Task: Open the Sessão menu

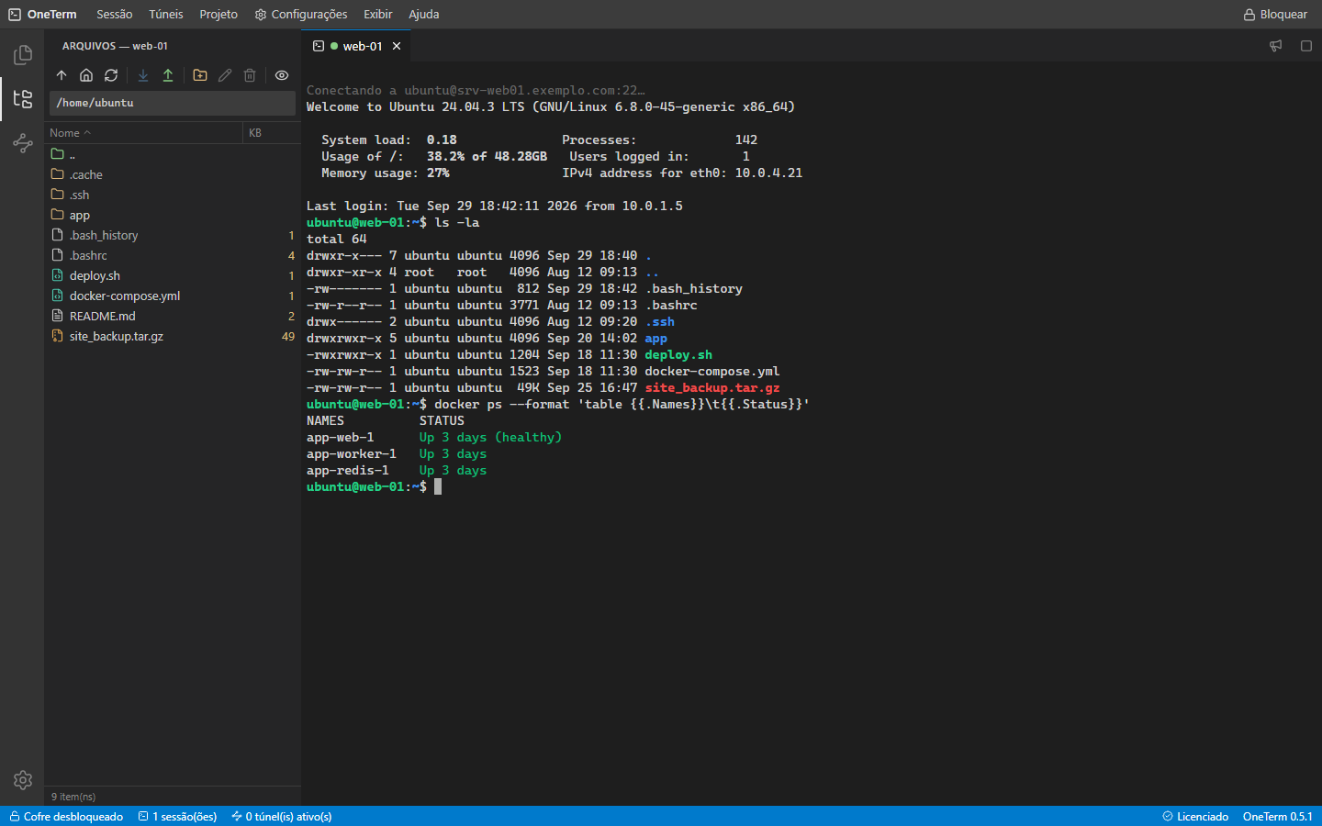Action: [x=115, y=15]
